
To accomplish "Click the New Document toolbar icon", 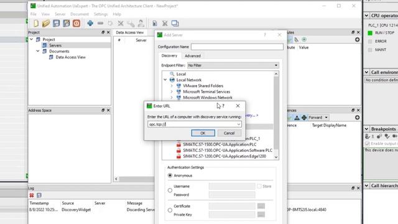I will point(36,24).
